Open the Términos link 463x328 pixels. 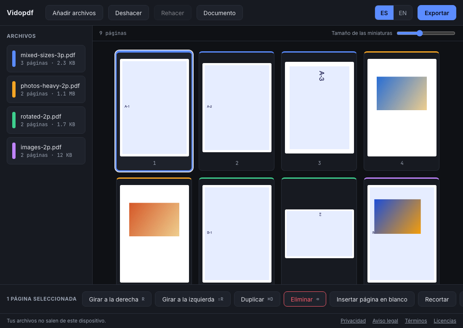[416, 320]
